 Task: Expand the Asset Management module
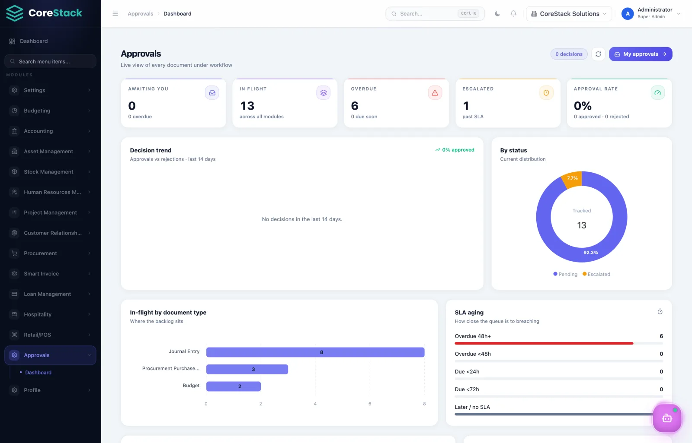[x=50, y=151]
